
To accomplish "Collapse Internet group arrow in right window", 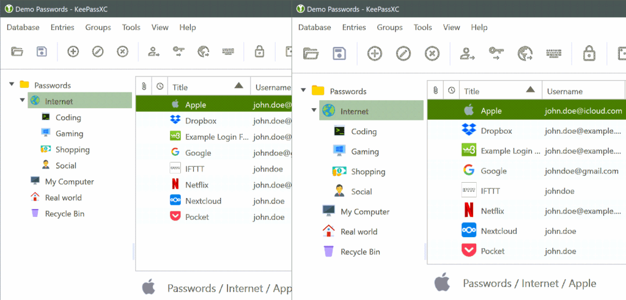I will tap(314, 110).
